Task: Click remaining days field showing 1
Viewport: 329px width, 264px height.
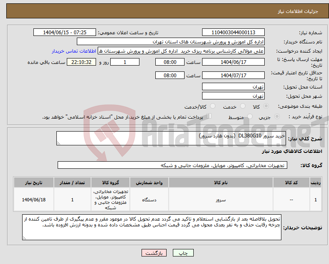Action: pyautogui.click(x=125, y=62)
